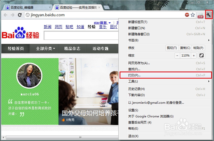Screen dimensions: 214x141
Task: Close the 百度经验——实用生活指南 tab
Action: click(99, 7)
